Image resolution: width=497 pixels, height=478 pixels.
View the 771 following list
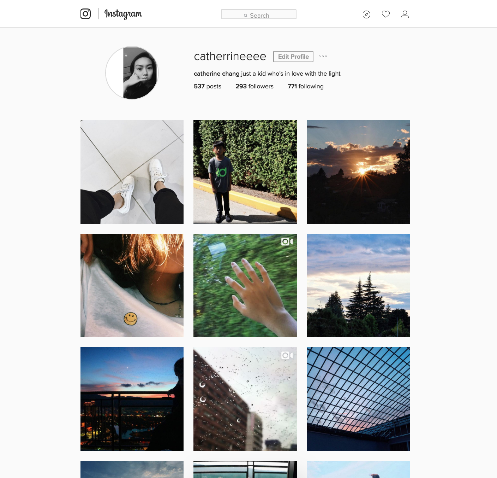(x=306, y=86)
